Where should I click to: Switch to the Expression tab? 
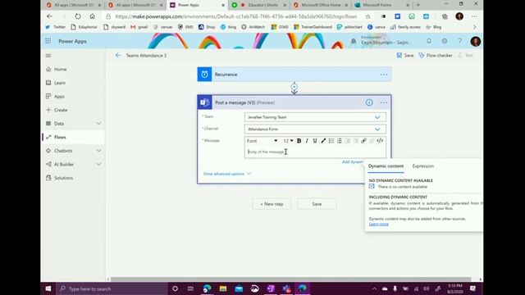point(423,166)
